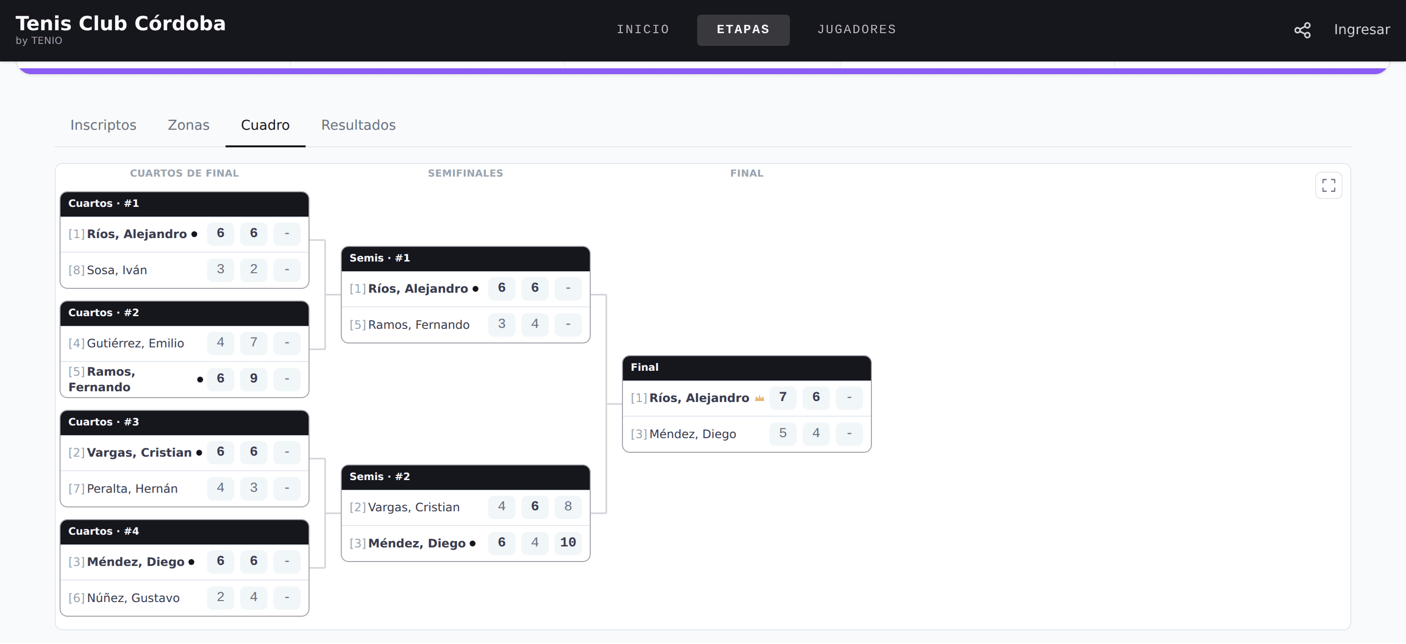This screenshot has width=1406, height=644.
Task: Select the ETAPAS navigation item
Action: (743, 29)
